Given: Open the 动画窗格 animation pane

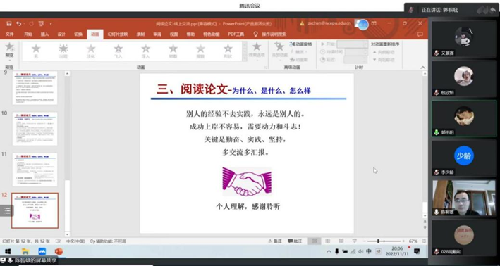Looking at the screenshot, I should pyautogui.click(x=300, y=44).
